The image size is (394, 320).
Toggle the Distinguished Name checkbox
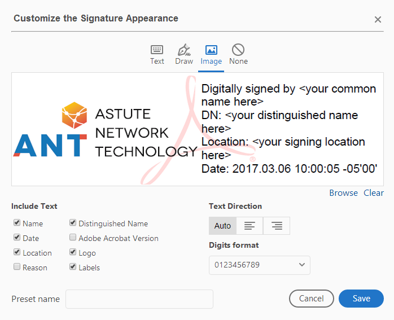pyautogui.click(x=73, y=223)
